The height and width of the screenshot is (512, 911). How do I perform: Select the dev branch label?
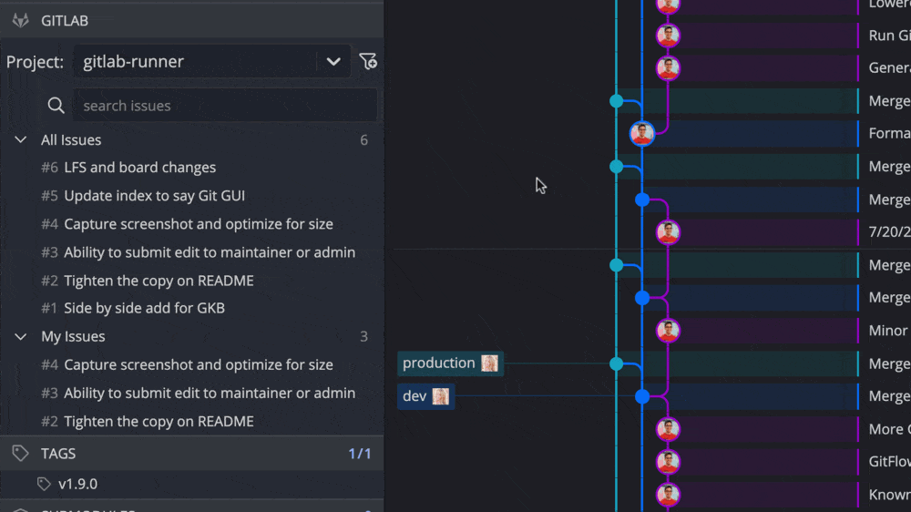coord(425,396)
